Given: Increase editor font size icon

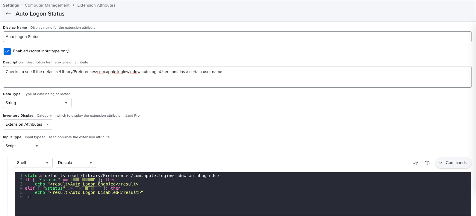Looking at the screenshot, I should tap(428, 163).
